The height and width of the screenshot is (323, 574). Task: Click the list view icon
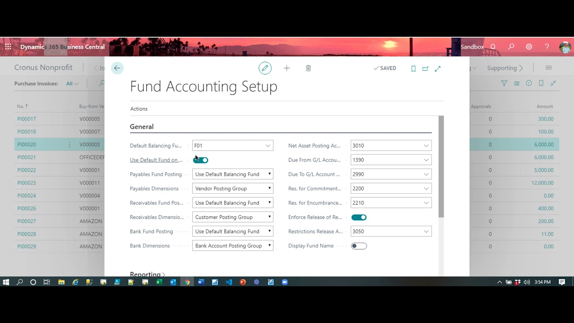coord(517,83)
